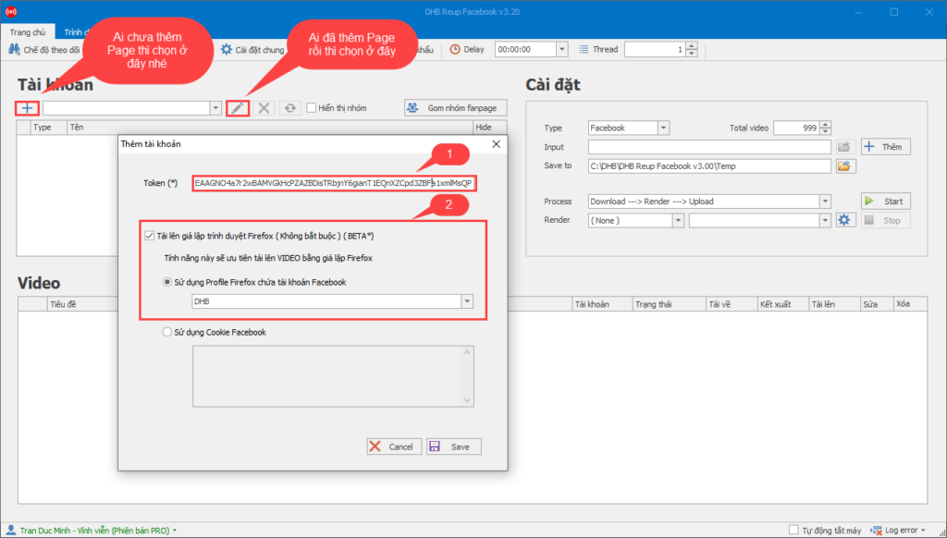This screenshot has width=947, height=538.
Task: Click the pencil edit account icon
Action: [x=238, y=108]
